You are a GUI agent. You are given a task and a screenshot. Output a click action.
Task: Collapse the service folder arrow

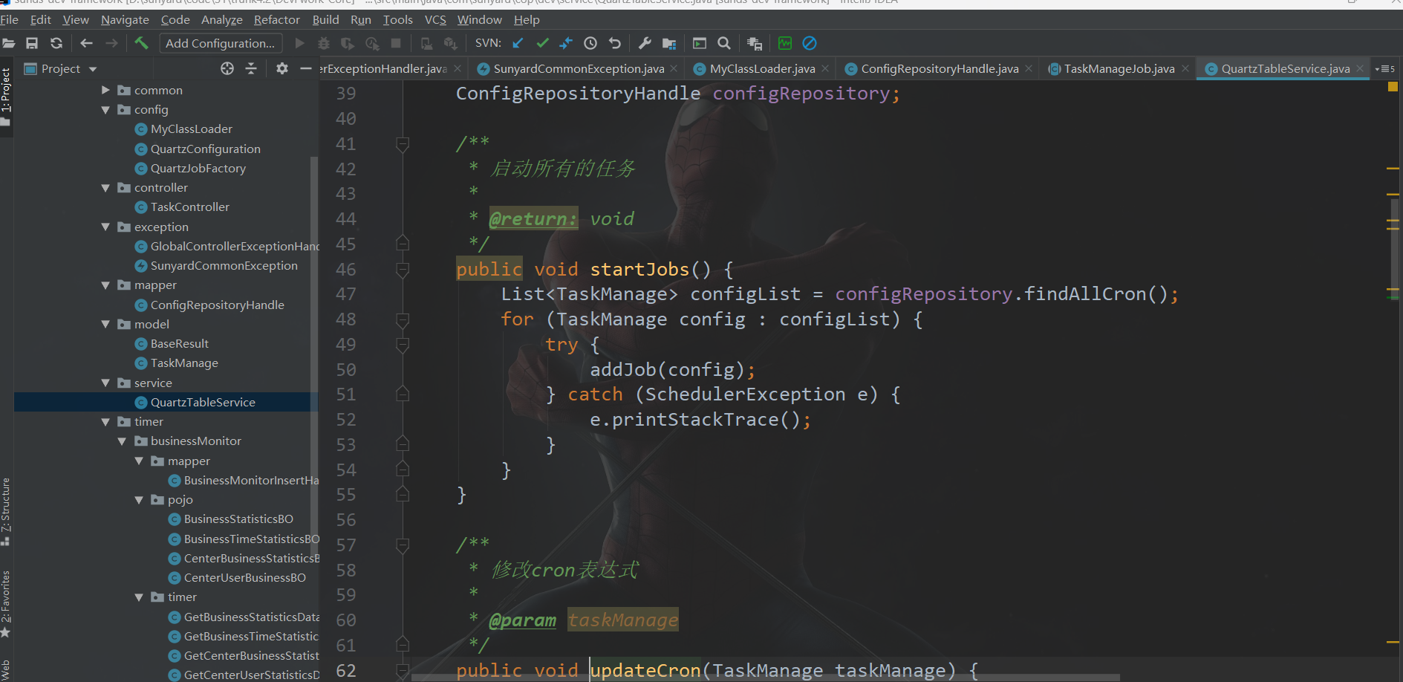tap(105, 383)
